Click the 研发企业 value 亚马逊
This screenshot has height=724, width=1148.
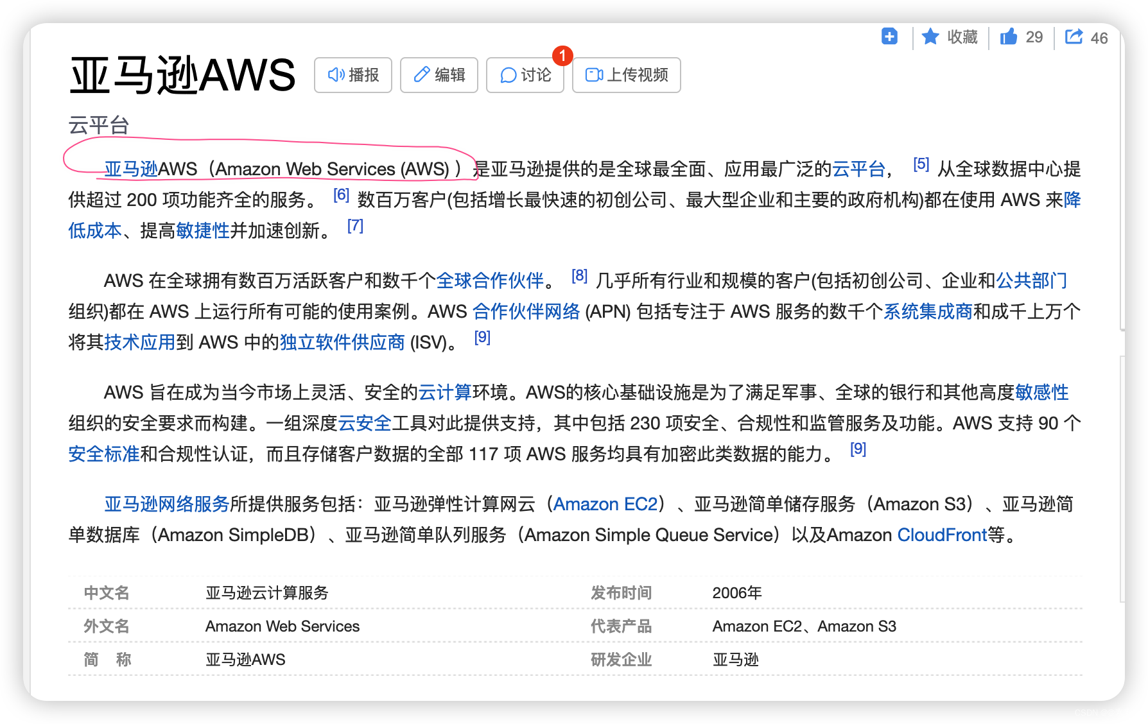pyautogui.click(x=736, y=659)
